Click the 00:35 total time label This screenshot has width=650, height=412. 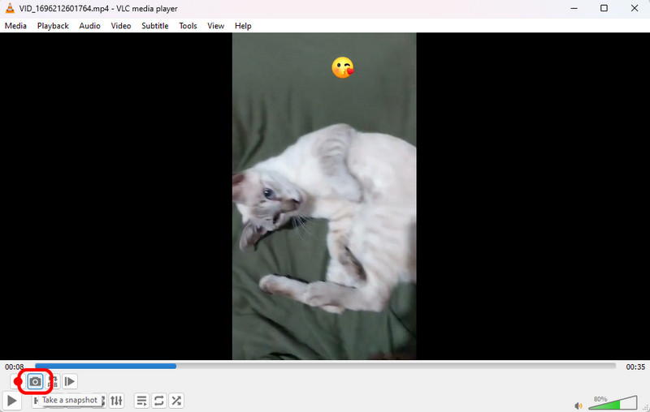click(635, 367)
